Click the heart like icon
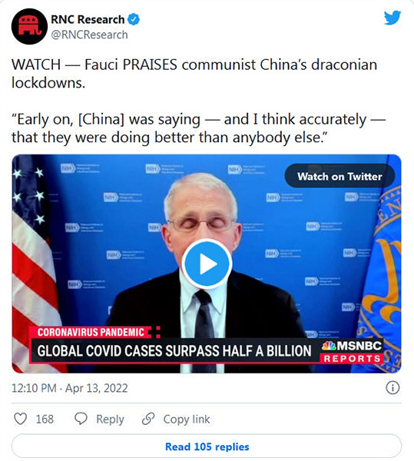Viewport: 414px width, 461px height. tap(21, 419)
